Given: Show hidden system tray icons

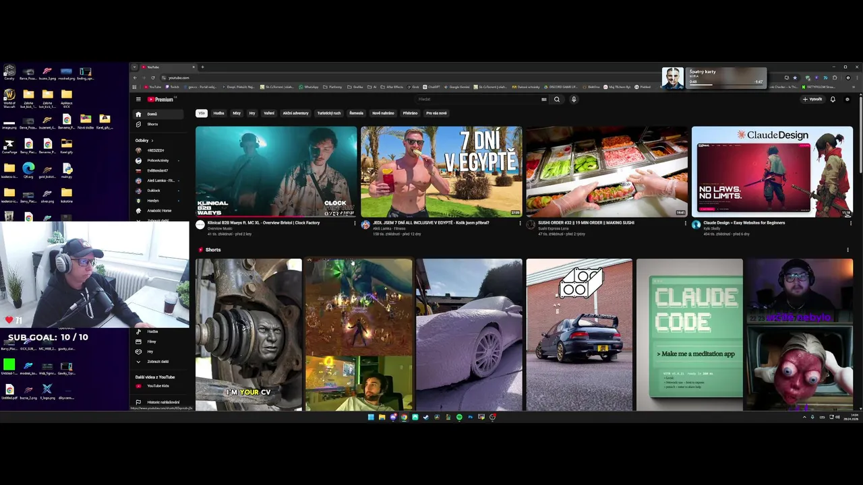Looking at the screenshot, I should coord(804,417).
